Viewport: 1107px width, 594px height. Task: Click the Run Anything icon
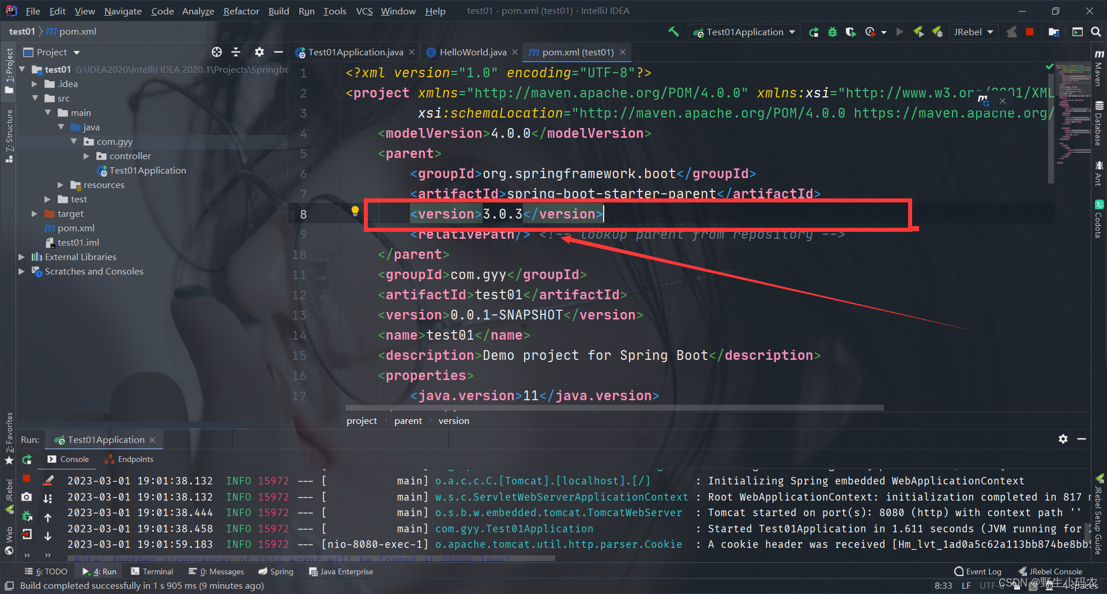1077,32
